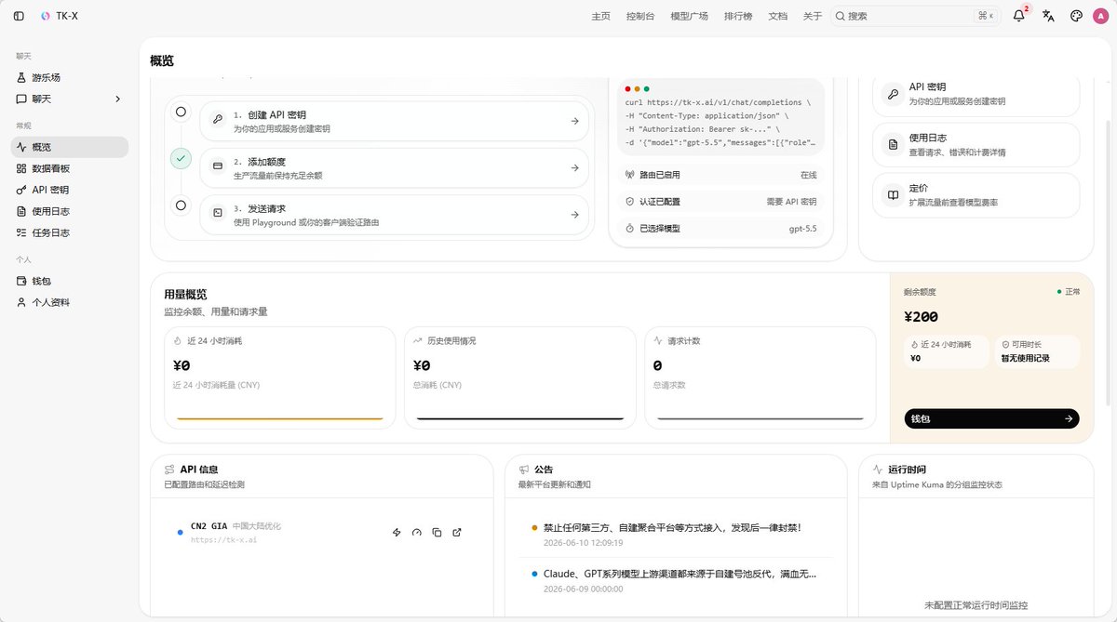Open the 使用日志 quick link card
Image resolution: width=1117 pixels, height=622 pixels.
pos(976,144)
